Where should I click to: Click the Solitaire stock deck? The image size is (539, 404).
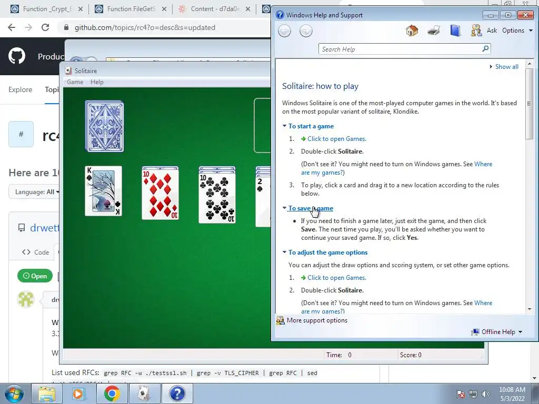point(105,126)
